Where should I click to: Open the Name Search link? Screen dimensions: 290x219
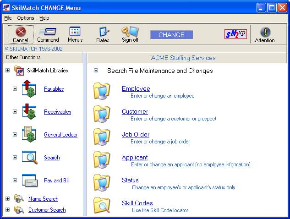[x=43, y=199]
